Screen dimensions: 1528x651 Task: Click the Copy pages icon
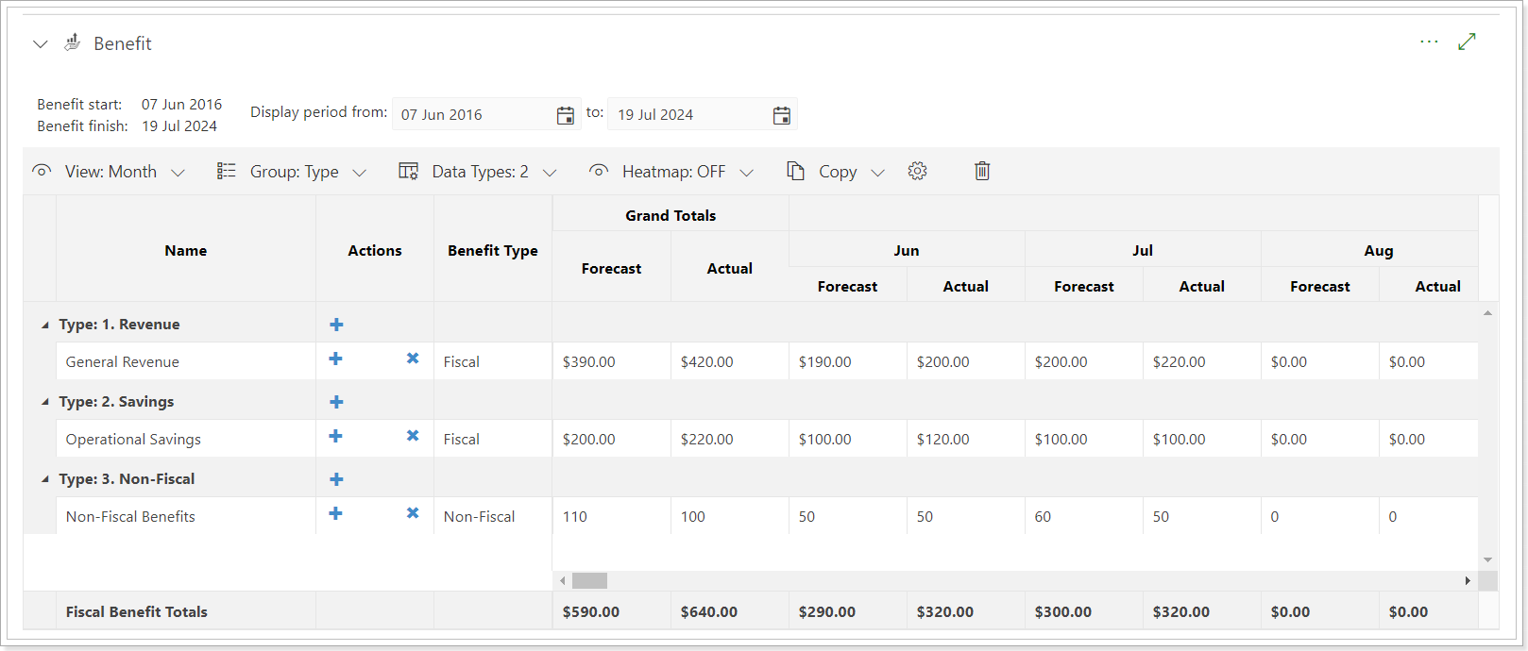coord(796,171)
